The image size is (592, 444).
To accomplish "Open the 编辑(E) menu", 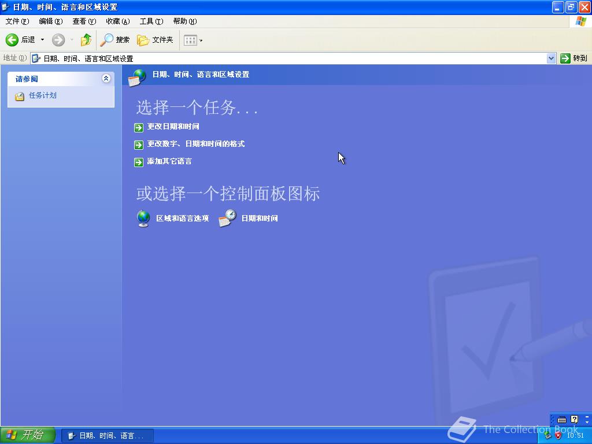I will pyautogui.click(x=51, y=21).
